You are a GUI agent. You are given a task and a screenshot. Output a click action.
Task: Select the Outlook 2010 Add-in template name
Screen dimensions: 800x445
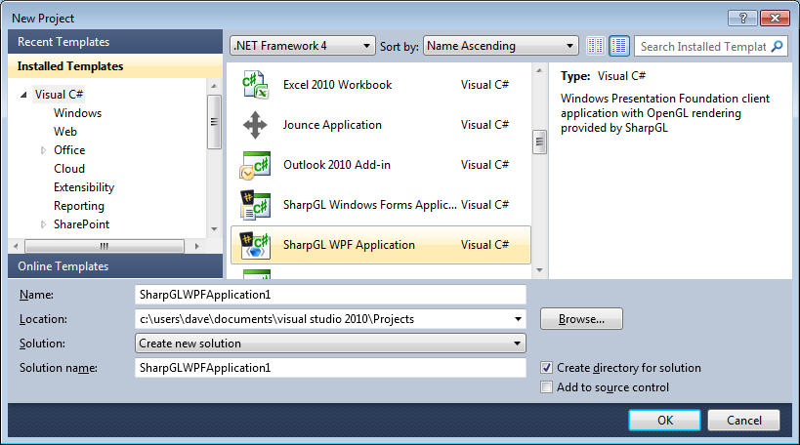[x=337, y=165]
